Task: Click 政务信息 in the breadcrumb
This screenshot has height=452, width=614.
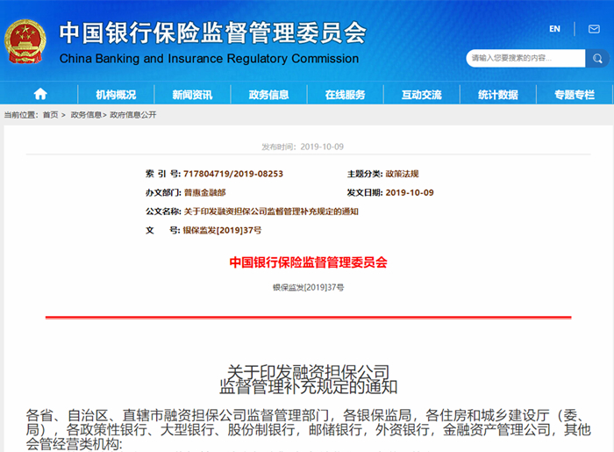Action: [86, 115]
